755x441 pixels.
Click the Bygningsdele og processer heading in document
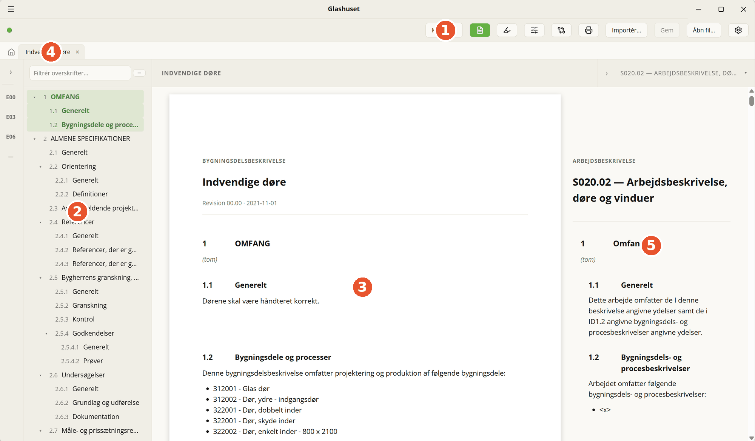[x=283, y=357]
